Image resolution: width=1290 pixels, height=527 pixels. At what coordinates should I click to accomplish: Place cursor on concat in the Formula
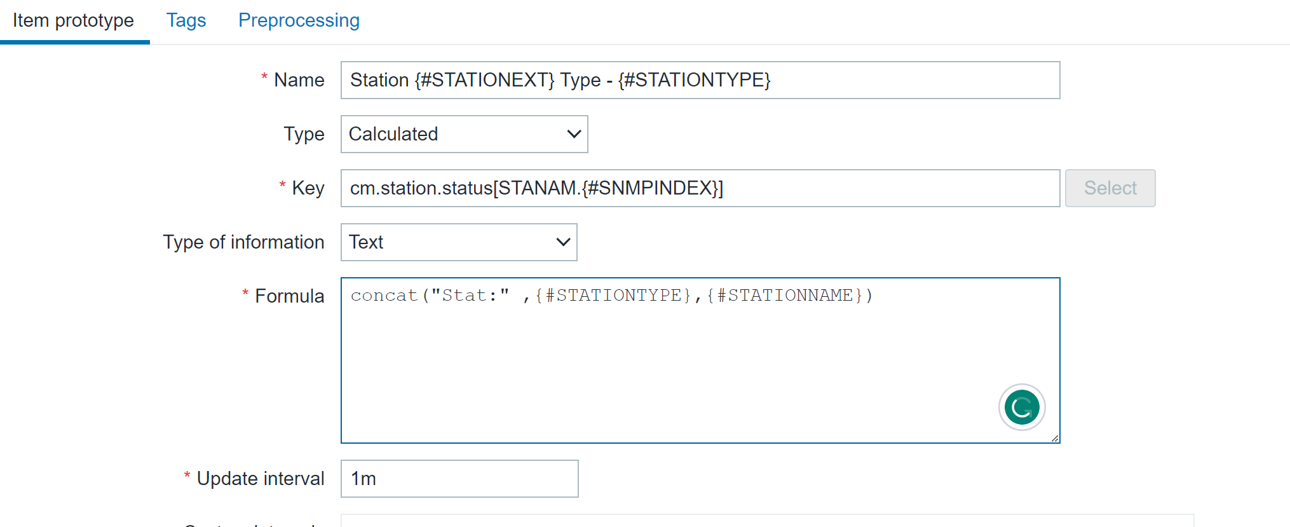coord(384,296)
